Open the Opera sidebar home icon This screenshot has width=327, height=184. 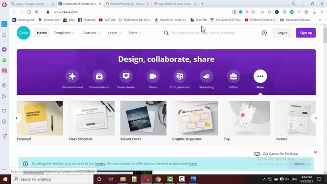click(4, 24)
